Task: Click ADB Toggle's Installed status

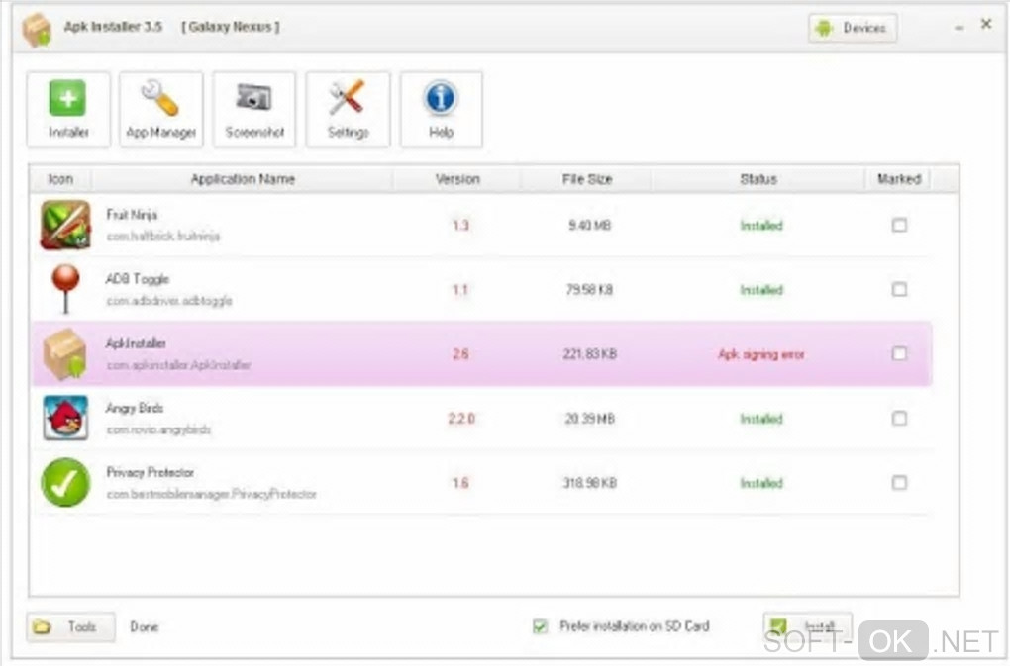Action: click(761, 290)
